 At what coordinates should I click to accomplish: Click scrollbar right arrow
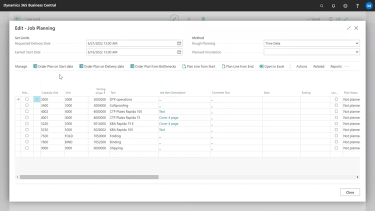[357, 177]
